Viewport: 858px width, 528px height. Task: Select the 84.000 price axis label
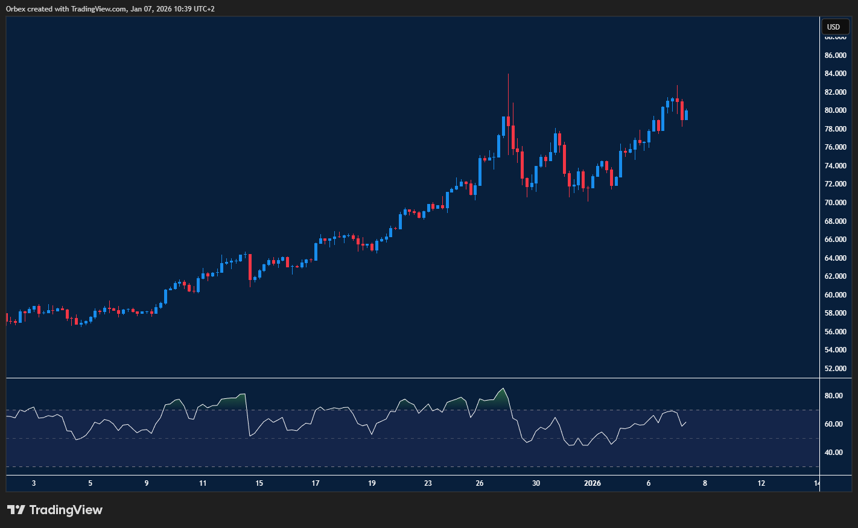tap(835, 74)
